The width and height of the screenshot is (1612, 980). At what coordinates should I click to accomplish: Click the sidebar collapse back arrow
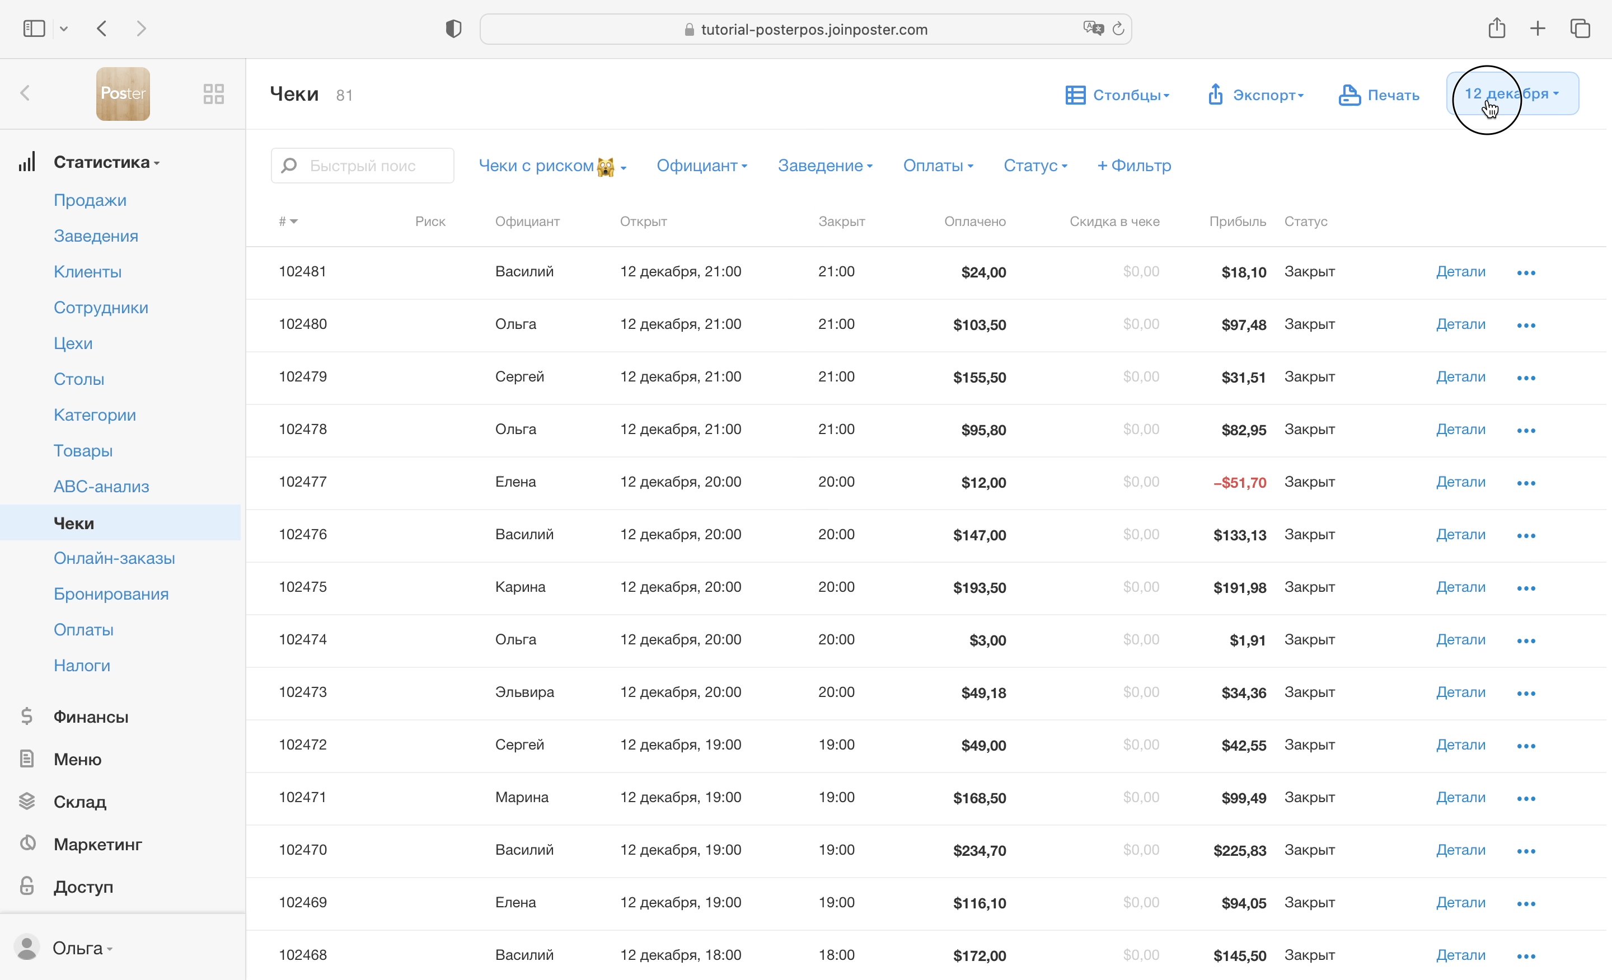pos(26,93)
